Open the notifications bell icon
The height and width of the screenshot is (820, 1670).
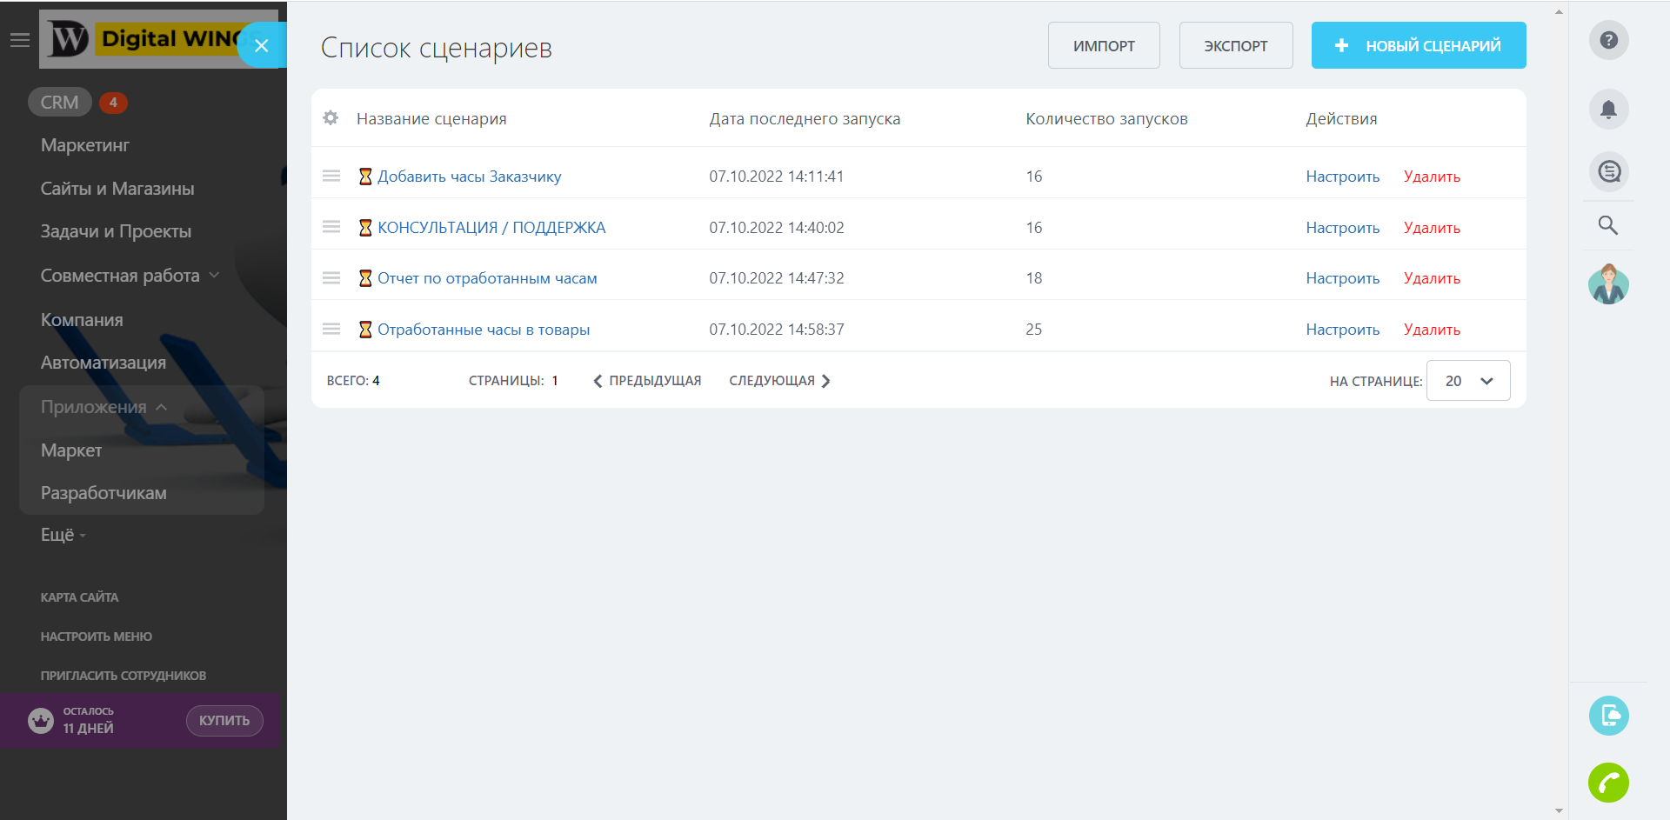pyautogui.click(x=1608, y=110)
